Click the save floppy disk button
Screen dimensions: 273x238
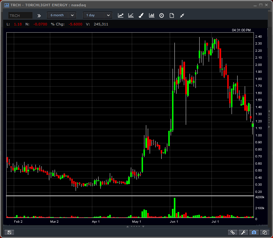(9, 232)
